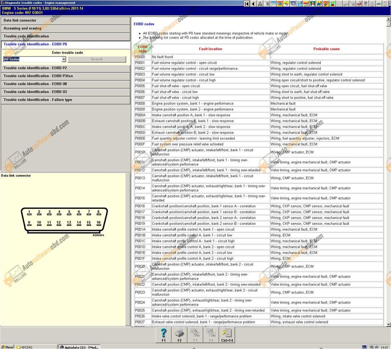Select the P0000 code cell
Viewport: 391px width, 349px height.
coord(143,57)
